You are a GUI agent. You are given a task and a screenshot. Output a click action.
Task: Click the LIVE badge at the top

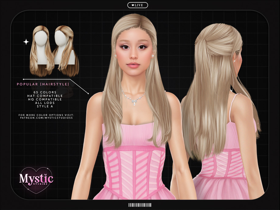click(138, 5)
